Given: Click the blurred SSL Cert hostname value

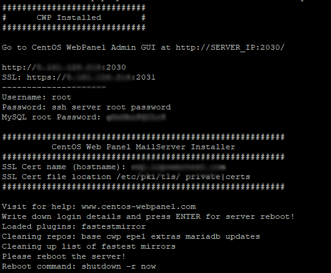Looking at the screenshot, I should [178, 167].
